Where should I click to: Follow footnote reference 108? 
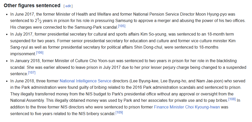pos(232,99)
